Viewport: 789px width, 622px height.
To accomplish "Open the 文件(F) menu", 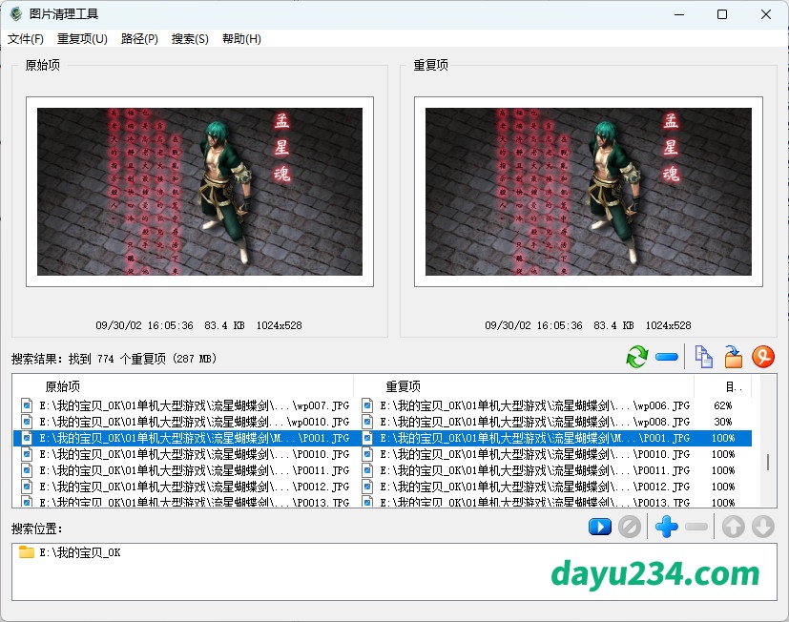I will pyautogui.click(x=26, y=39).
